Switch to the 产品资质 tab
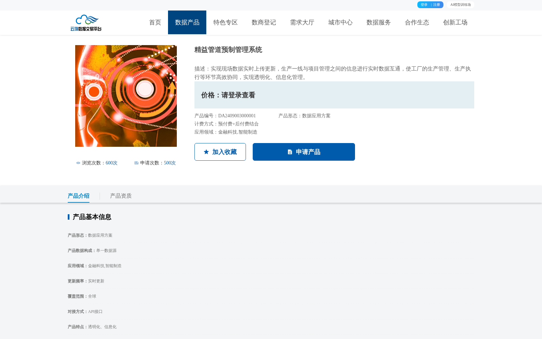Image resolution: width=542 pixels, height=339 pixels. click(121, 196)
